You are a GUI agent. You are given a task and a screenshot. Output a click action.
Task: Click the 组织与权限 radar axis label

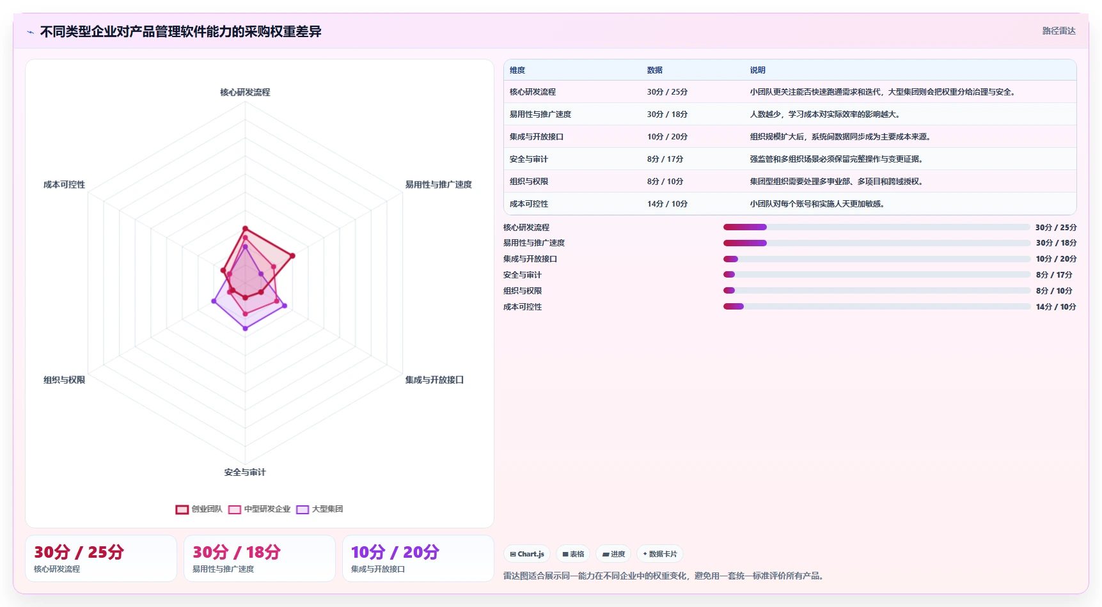(64, 379)
